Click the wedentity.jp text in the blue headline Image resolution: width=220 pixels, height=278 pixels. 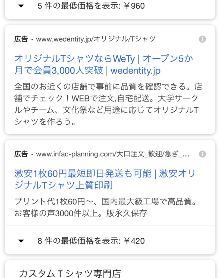[x=136, y=71]
